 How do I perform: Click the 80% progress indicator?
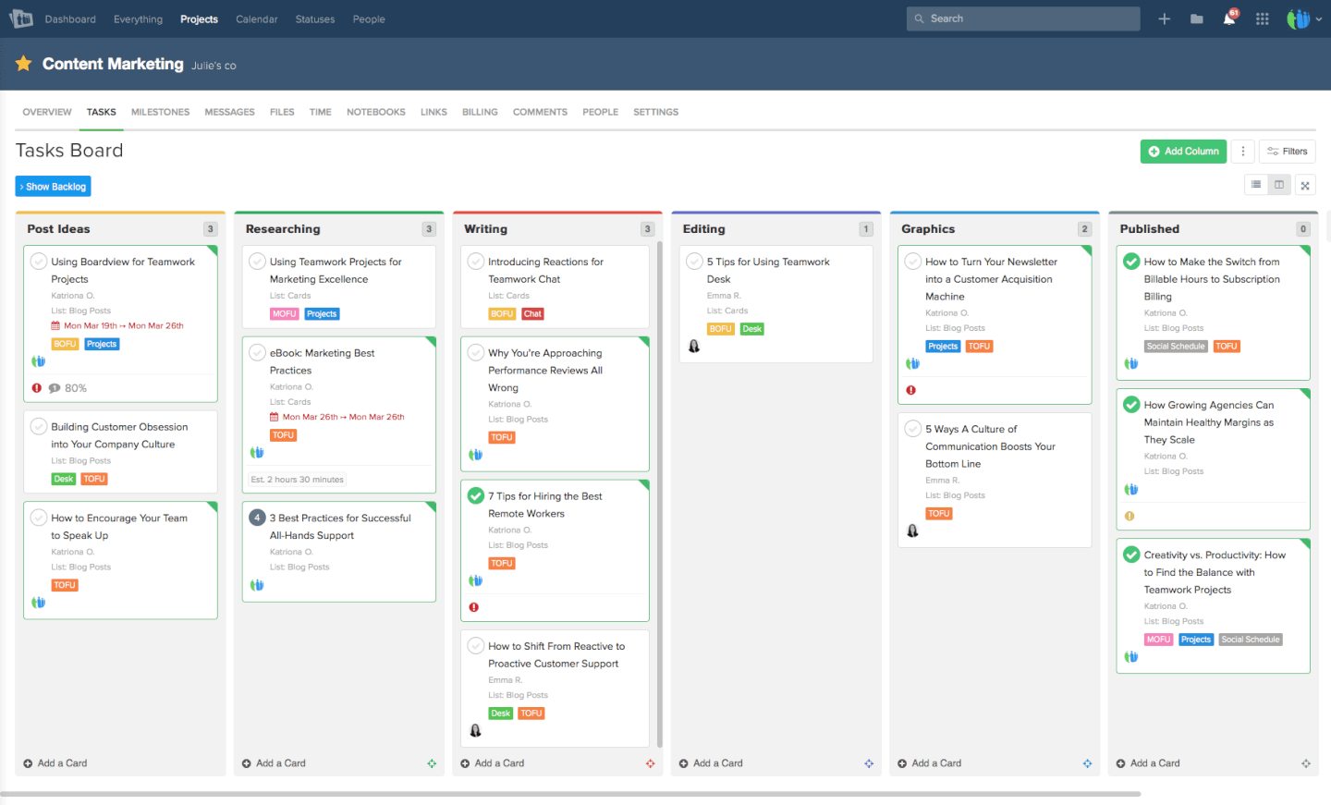point(76,388)
